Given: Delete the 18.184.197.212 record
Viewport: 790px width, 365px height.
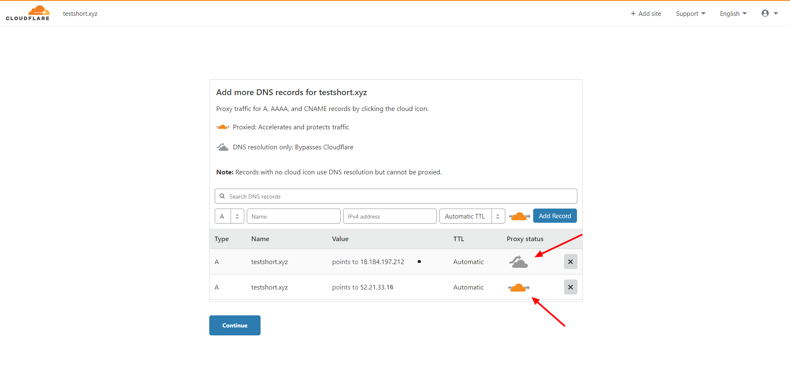Looking at the screenshot, I should click(571, 262).
